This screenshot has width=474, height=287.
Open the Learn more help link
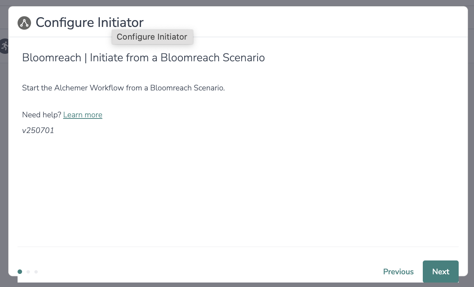click(83, 115)
